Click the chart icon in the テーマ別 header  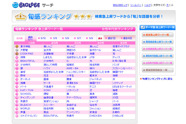tap(143, 27)
